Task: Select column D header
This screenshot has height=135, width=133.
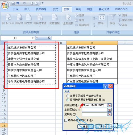Action: pos(125,43)
